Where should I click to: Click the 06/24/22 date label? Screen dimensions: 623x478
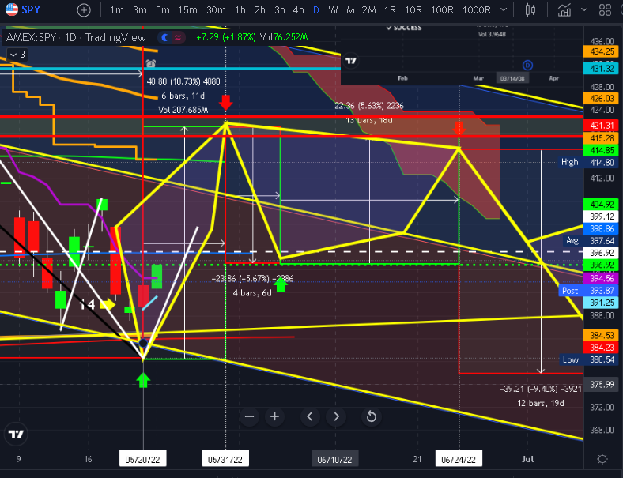459,459
